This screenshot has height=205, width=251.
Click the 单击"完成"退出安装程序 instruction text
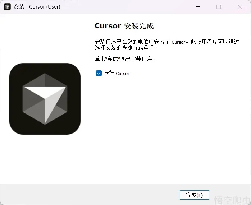coord(125,59)
